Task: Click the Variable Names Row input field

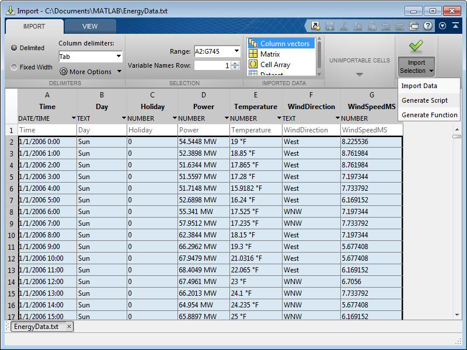Action: click(x=212, y=66)
